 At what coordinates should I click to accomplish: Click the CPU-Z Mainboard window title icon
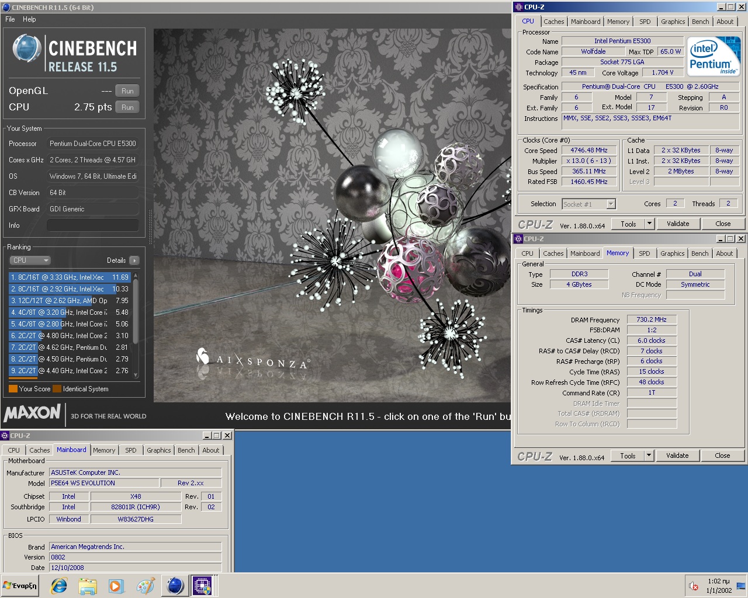[x=5, y=436]
